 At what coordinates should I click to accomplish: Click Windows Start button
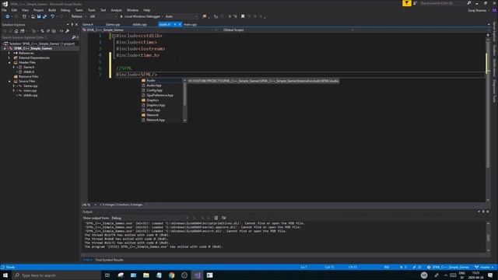click(x=5, y=275)
